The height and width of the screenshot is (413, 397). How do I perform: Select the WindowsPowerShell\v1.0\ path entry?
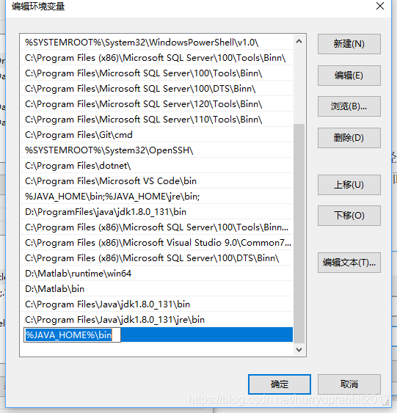[157, 43]
